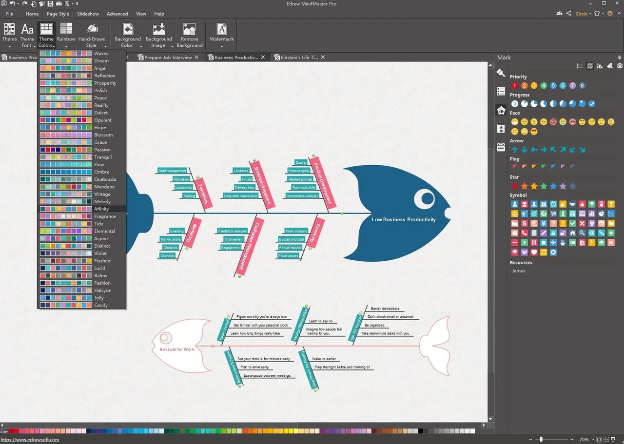Click the cloud icon in top right
Image resolution: width=624 pixels, height=444 pixels.
[559, 14]
